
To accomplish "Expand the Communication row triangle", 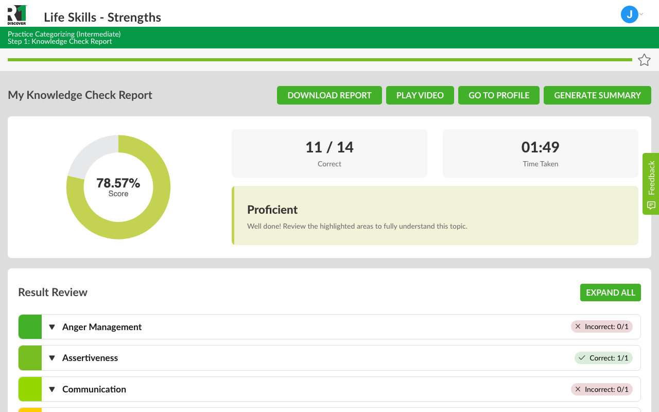I will [x=52, y=389].
